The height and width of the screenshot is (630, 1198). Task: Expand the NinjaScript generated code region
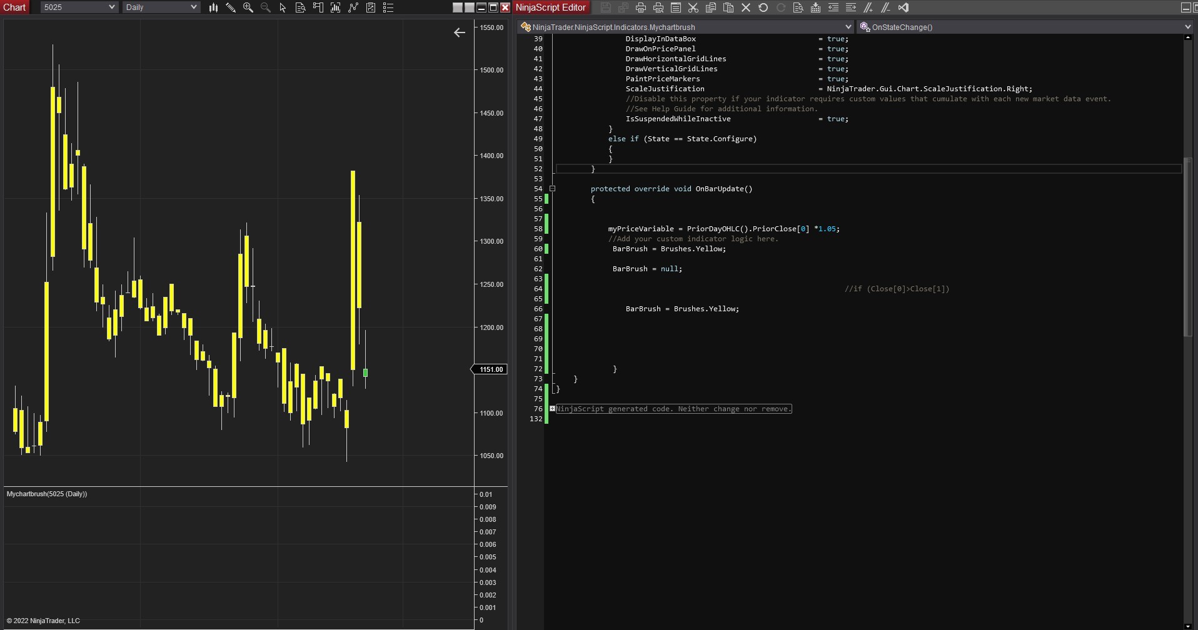point(552,409)
